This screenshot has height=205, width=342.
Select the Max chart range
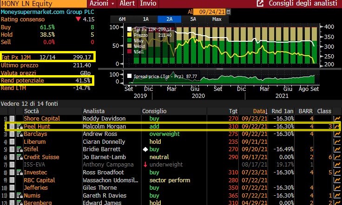[x=217, y=19]
